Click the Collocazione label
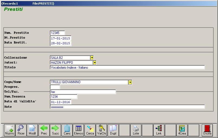Image resolution: width=218 pixels, height=138 pixels. coord(15,58)
